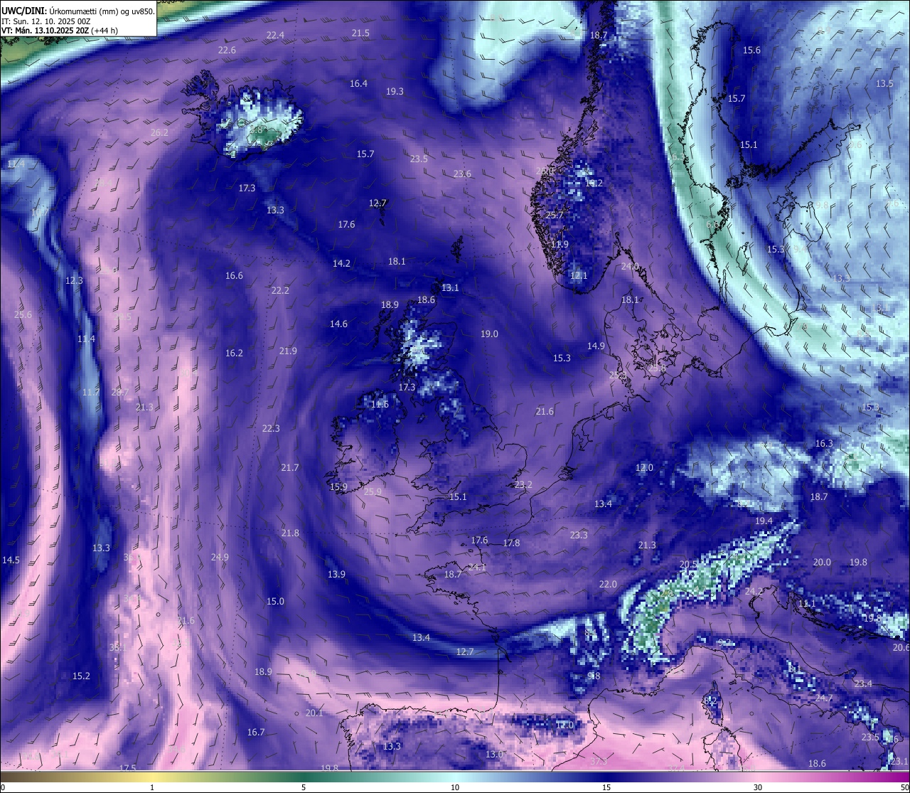Viewport: 910px width, 793px height.
Task: Click the value 23.4 on the map
Action: 863,683
